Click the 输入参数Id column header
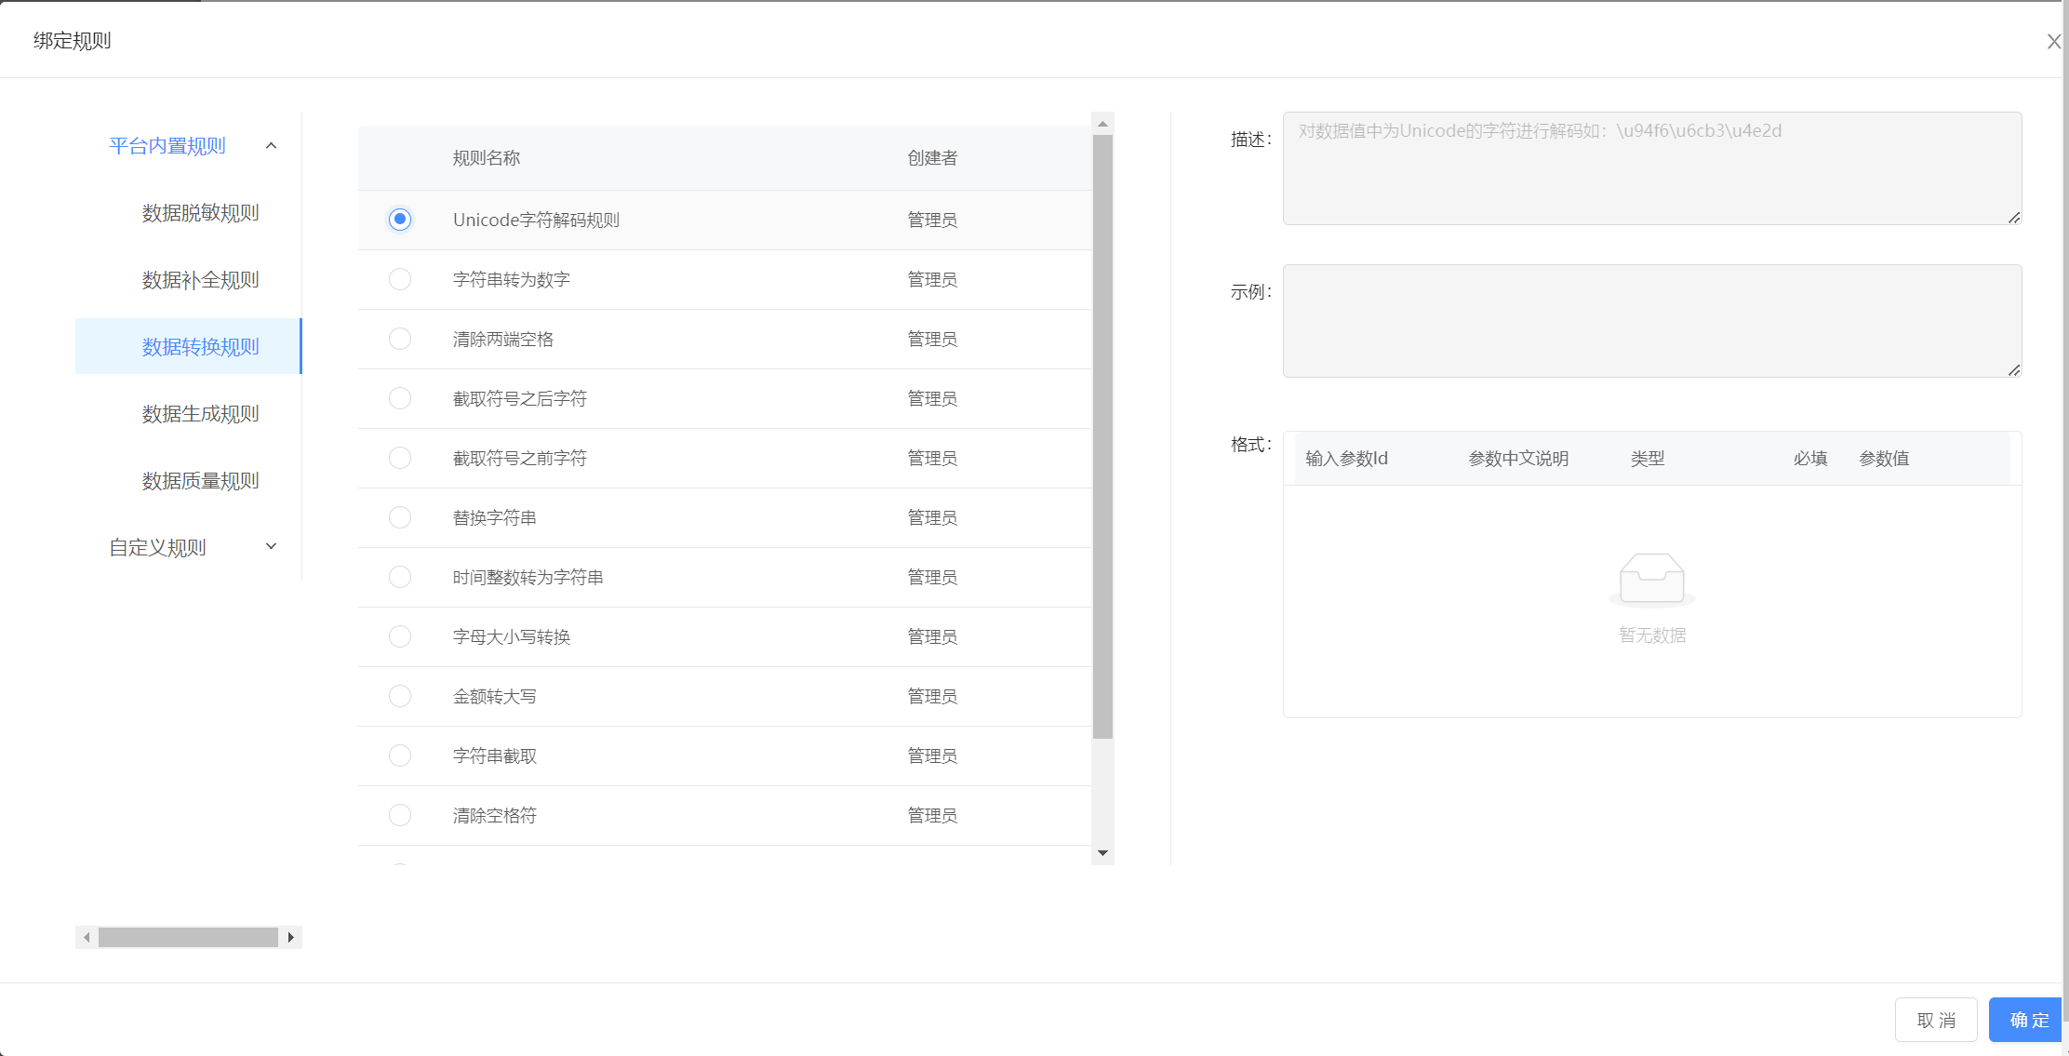The width and height of the screenshot is (2069, 1056). point(1346,459)
